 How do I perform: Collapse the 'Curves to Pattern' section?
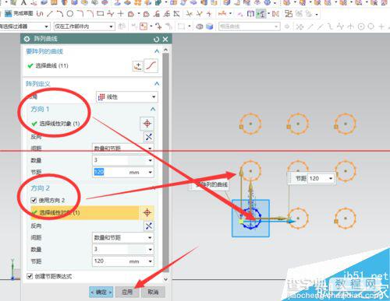coord(157,51)
